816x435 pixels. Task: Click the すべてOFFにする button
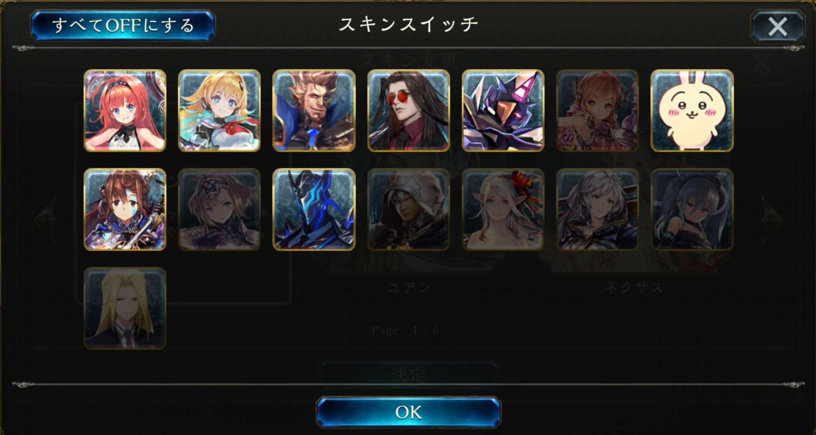point(123,26)
